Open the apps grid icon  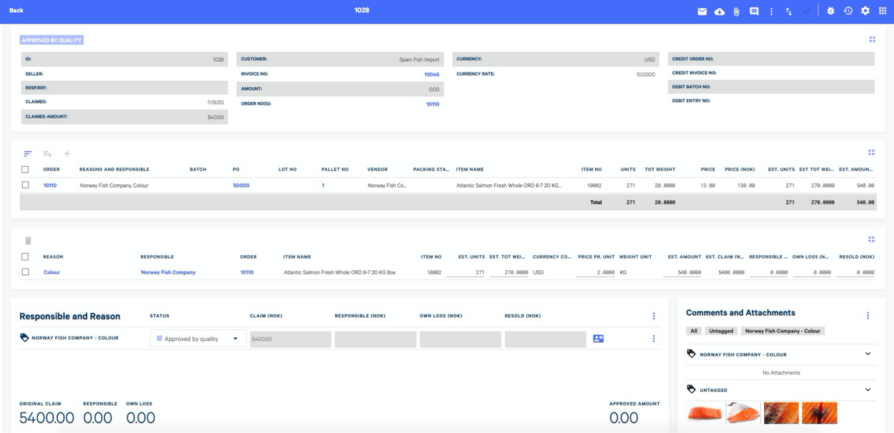[882, 11]
